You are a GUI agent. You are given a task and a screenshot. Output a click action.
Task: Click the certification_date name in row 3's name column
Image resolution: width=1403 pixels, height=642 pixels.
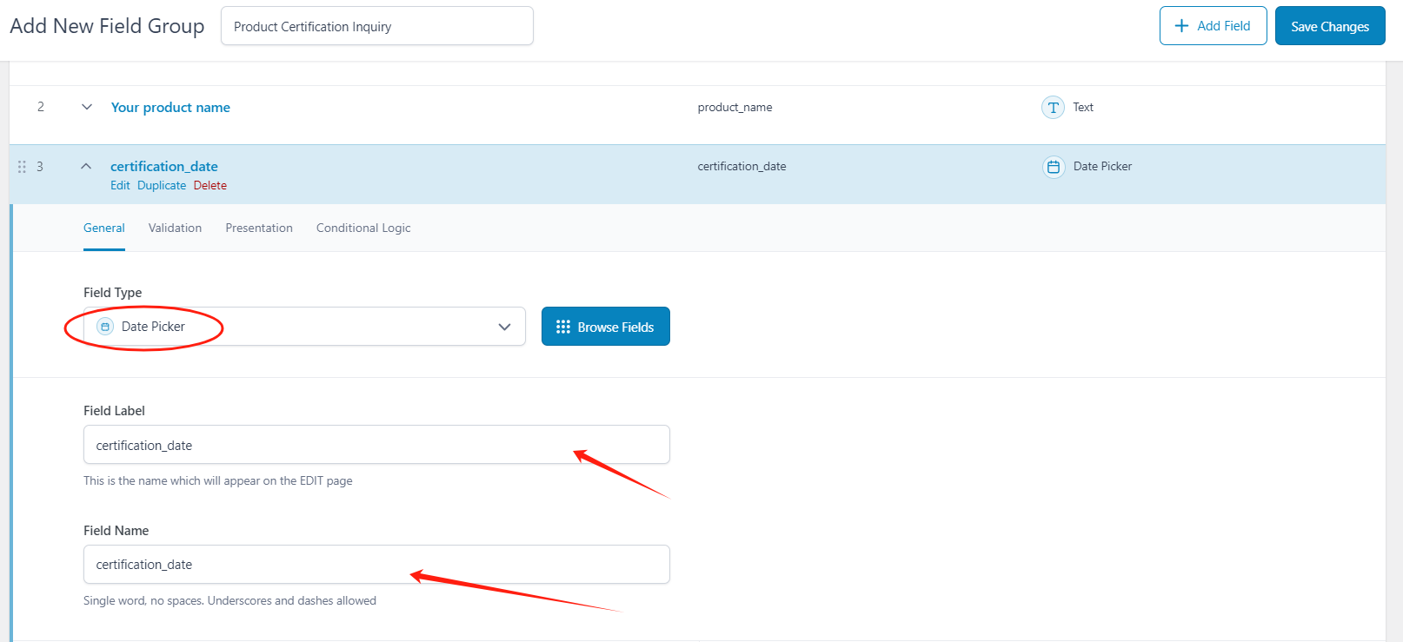[x=741, y=166]
